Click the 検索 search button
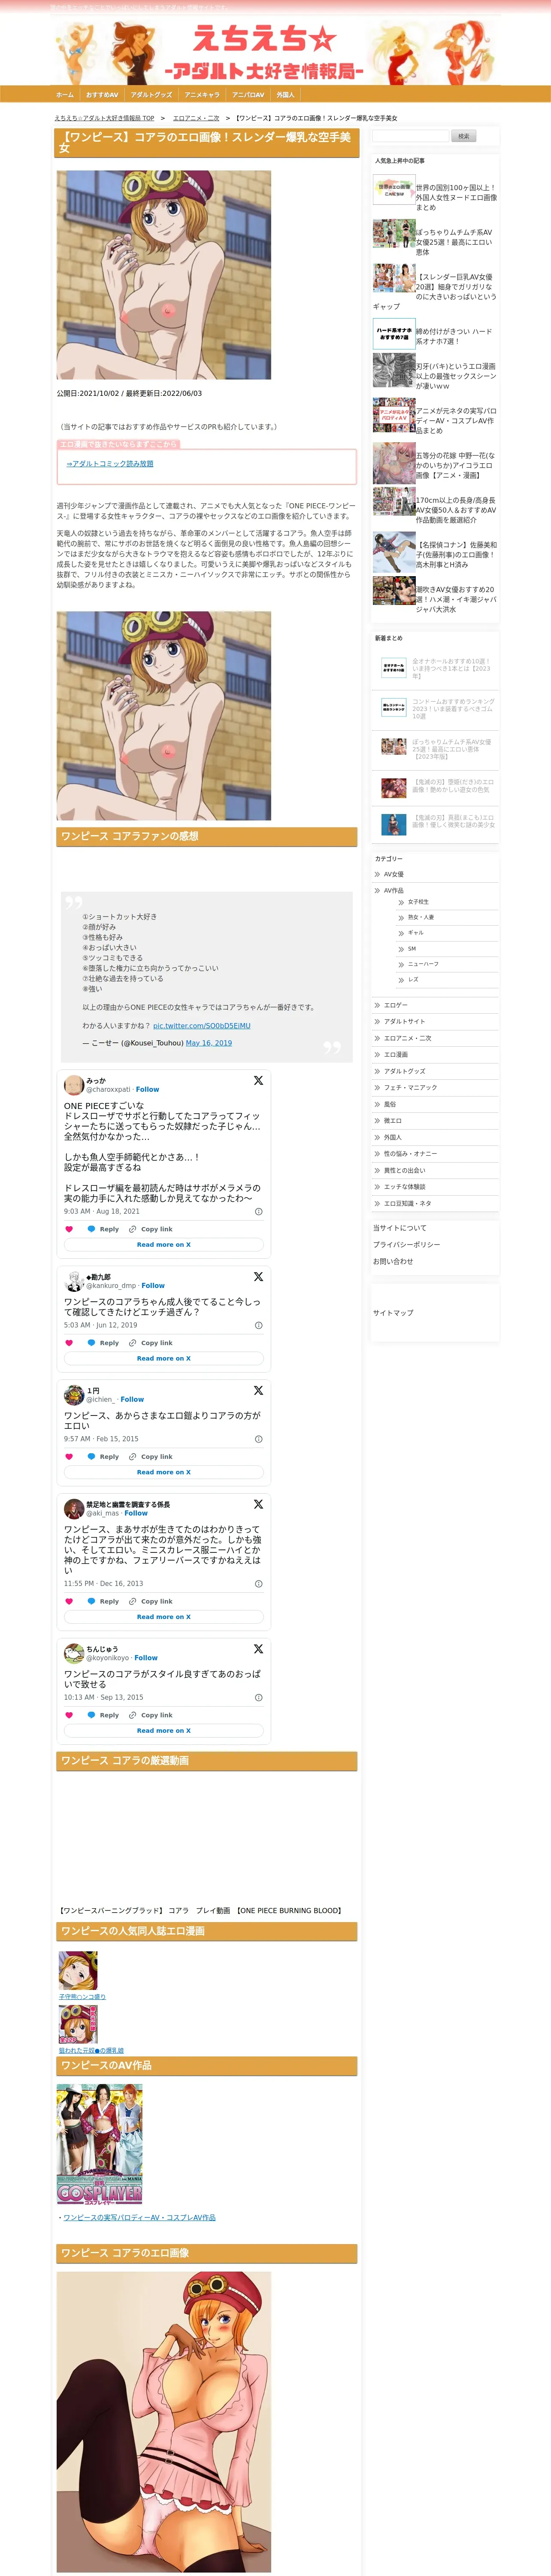The image size is (551, 2576). [463, 136]
